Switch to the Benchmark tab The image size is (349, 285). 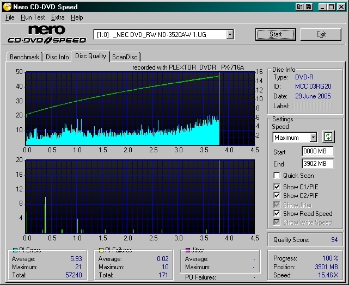[25, 57]
